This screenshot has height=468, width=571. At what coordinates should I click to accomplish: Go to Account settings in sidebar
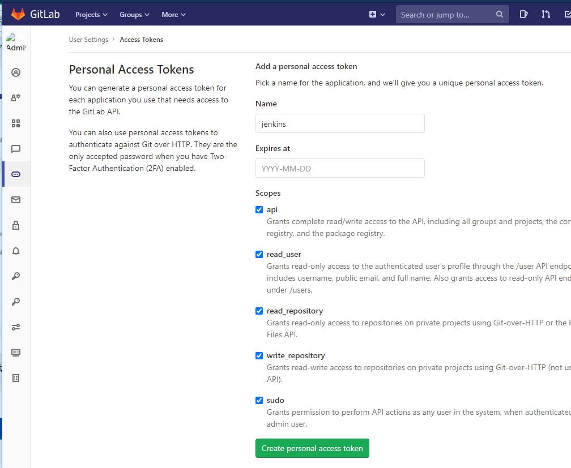point(16,98)
